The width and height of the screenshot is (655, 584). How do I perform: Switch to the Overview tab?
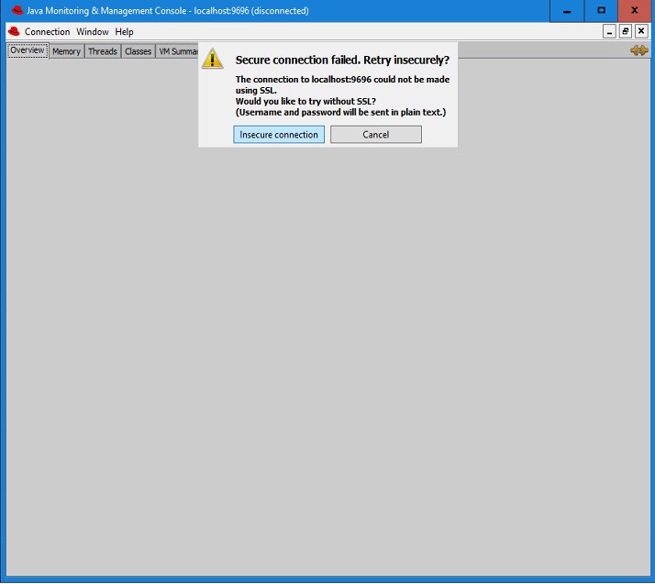click(x=28, y=50)
